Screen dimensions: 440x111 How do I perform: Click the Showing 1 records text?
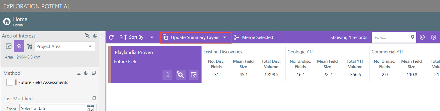pos(349,37)
